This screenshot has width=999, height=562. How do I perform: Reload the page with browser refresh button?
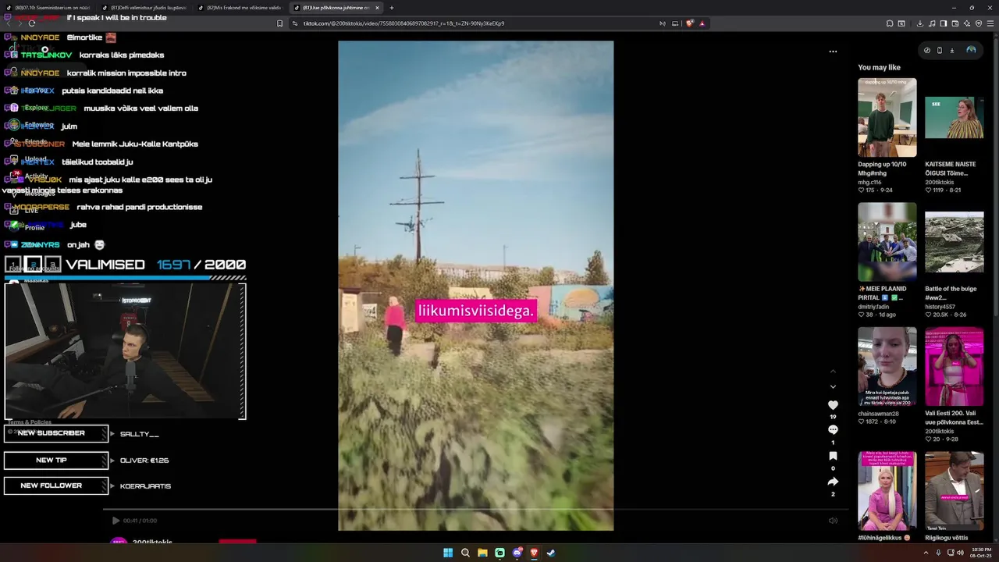32,23
